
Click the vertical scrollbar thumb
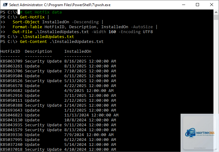click(x=216, y=17)
